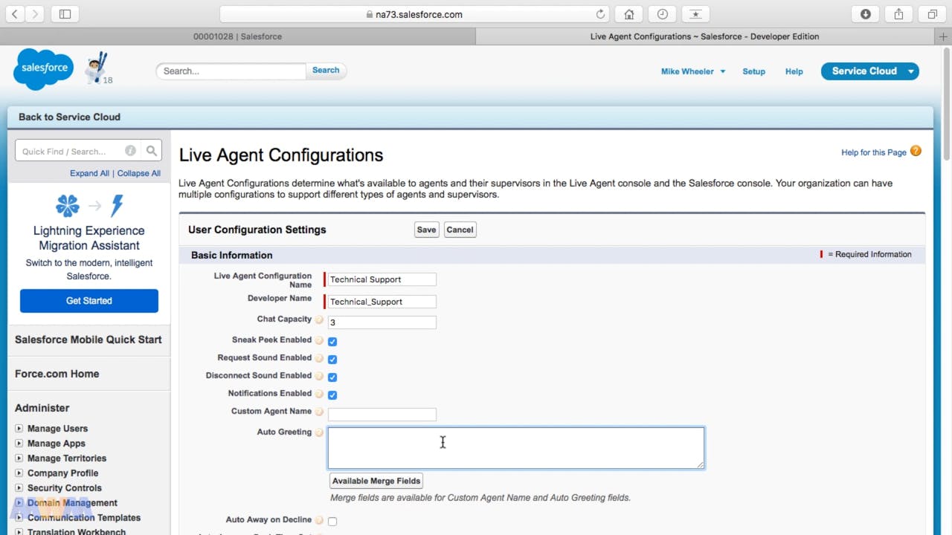Image resolution: width=952 pixels, height=535 pixels.
Task: Show all tabs overview
Action: [932, 14]
